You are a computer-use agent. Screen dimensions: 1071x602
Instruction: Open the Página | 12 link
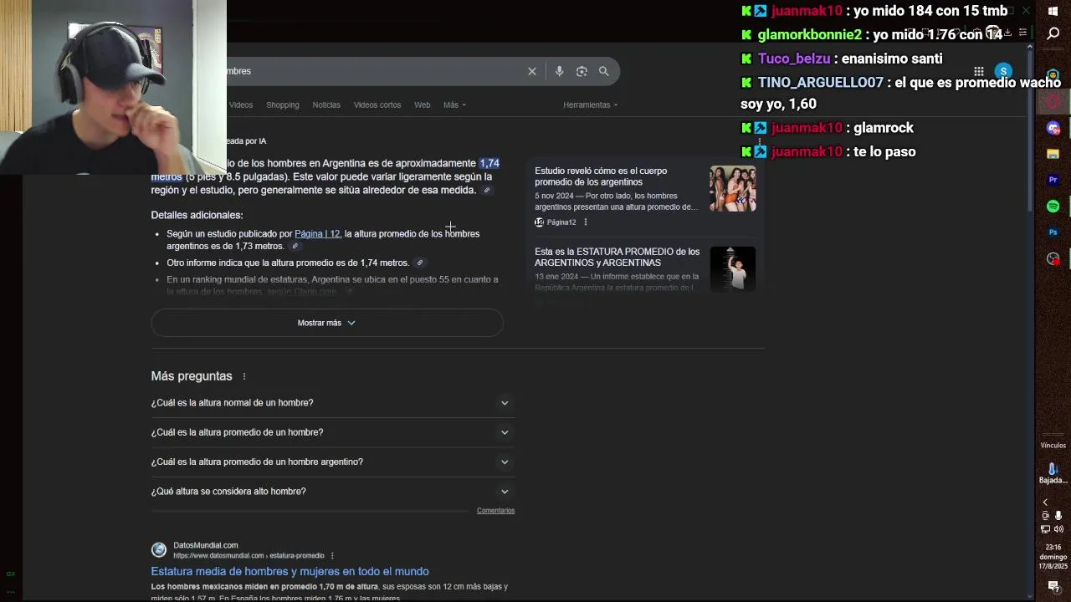317,234
